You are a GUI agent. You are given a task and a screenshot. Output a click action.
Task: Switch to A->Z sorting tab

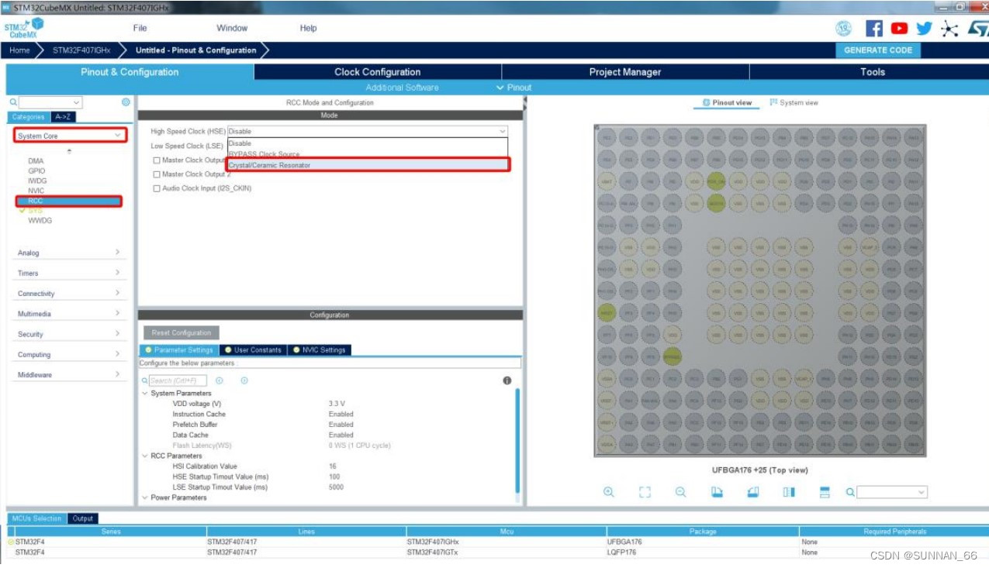[63, 117]
